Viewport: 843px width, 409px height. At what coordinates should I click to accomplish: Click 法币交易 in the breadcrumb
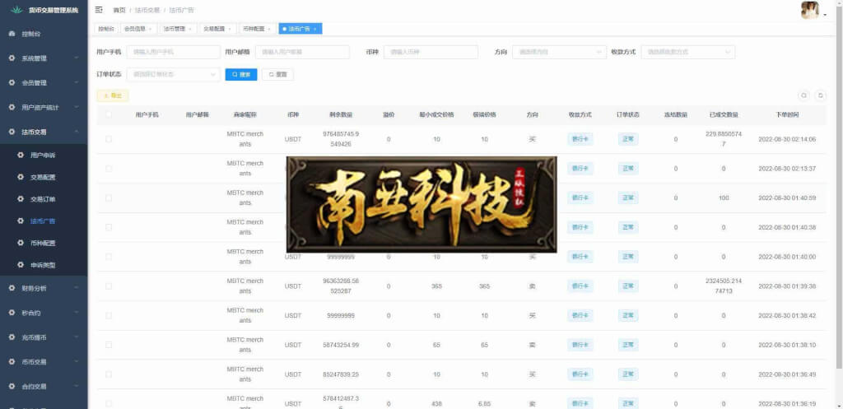point(147,10)
